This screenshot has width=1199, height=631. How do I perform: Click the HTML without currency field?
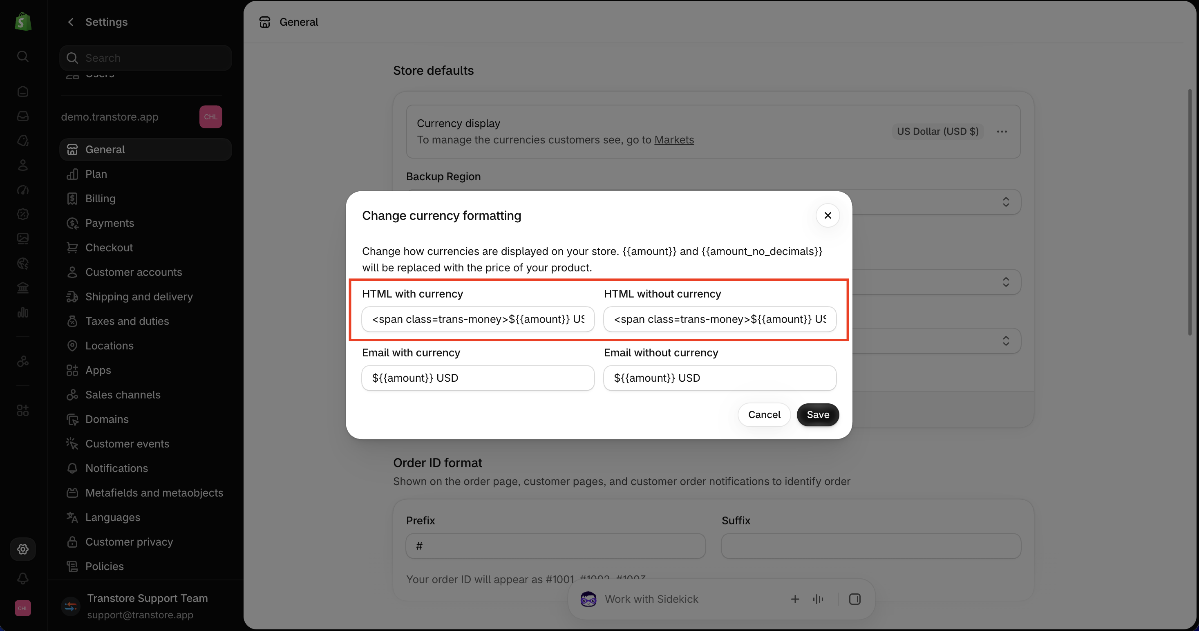click(720, 319)
